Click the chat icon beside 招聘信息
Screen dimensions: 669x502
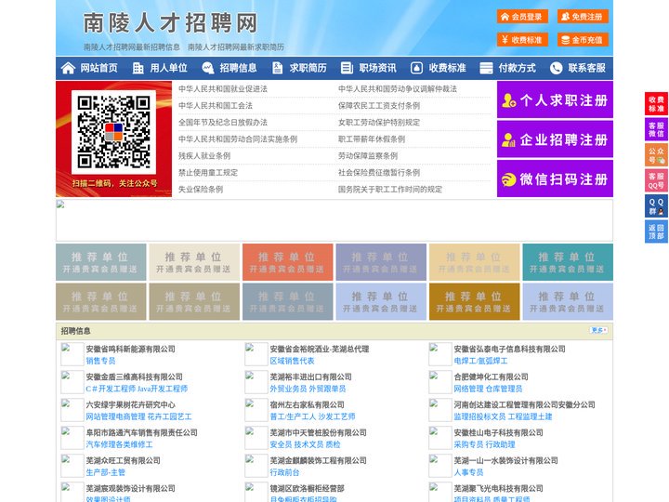coord(208,68)
